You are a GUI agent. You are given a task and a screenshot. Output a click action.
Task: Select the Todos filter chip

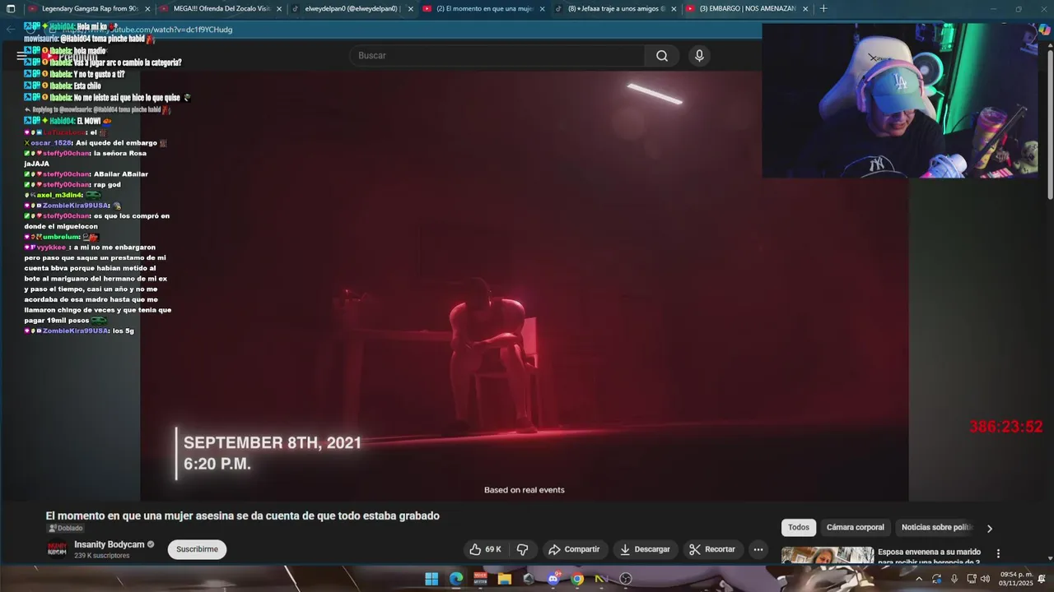coord(799,528)
